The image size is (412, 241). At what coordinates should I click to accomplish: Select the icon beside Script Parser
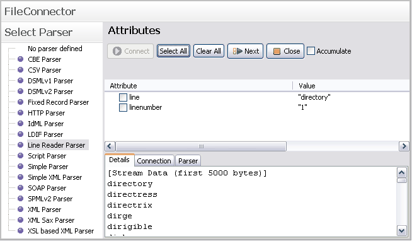pyautogui.click(x=21, y=155)
